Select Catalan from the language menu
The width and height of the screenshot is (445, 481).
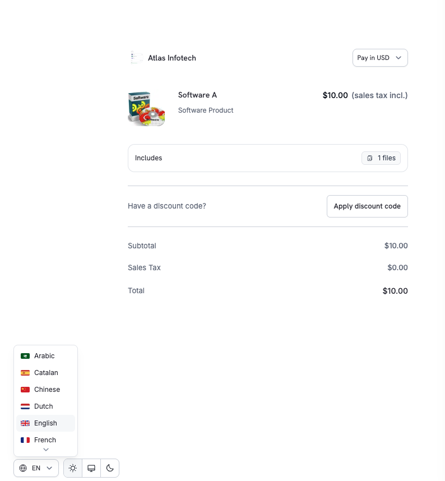coord(46,372)
